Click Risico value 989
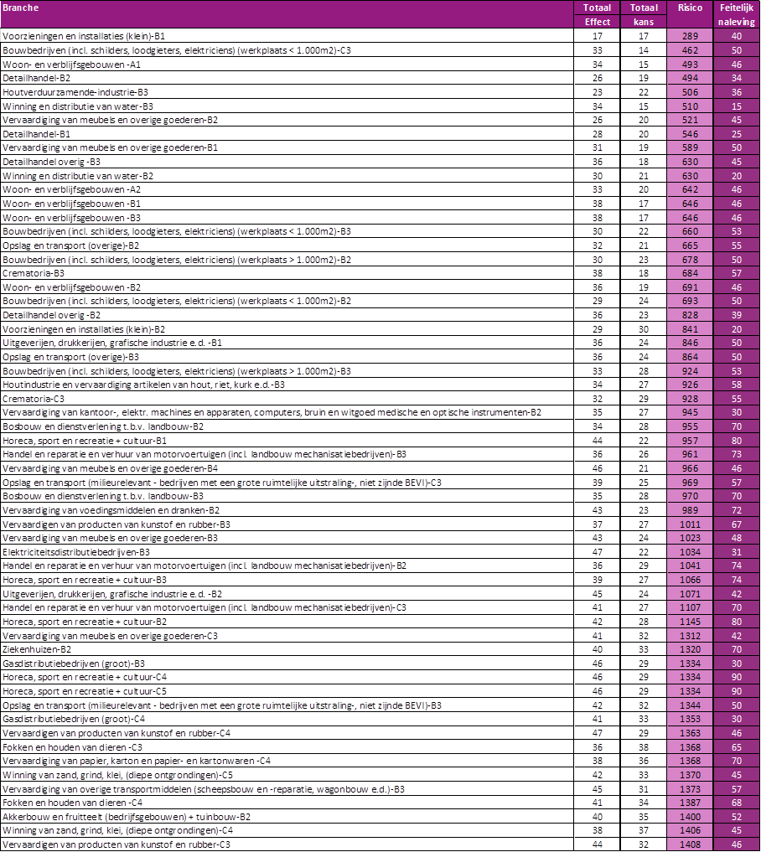This screenshot has height=852, width=761. [690, 509]
